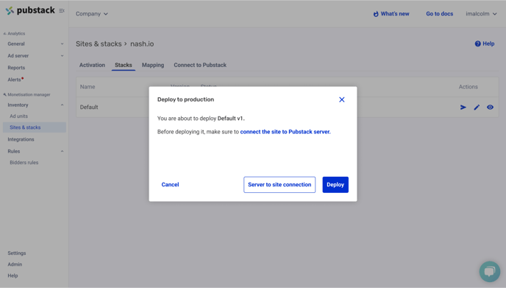Open the chat support widget
The width and height of the screenshot is (506, 288).
(490, 272)
